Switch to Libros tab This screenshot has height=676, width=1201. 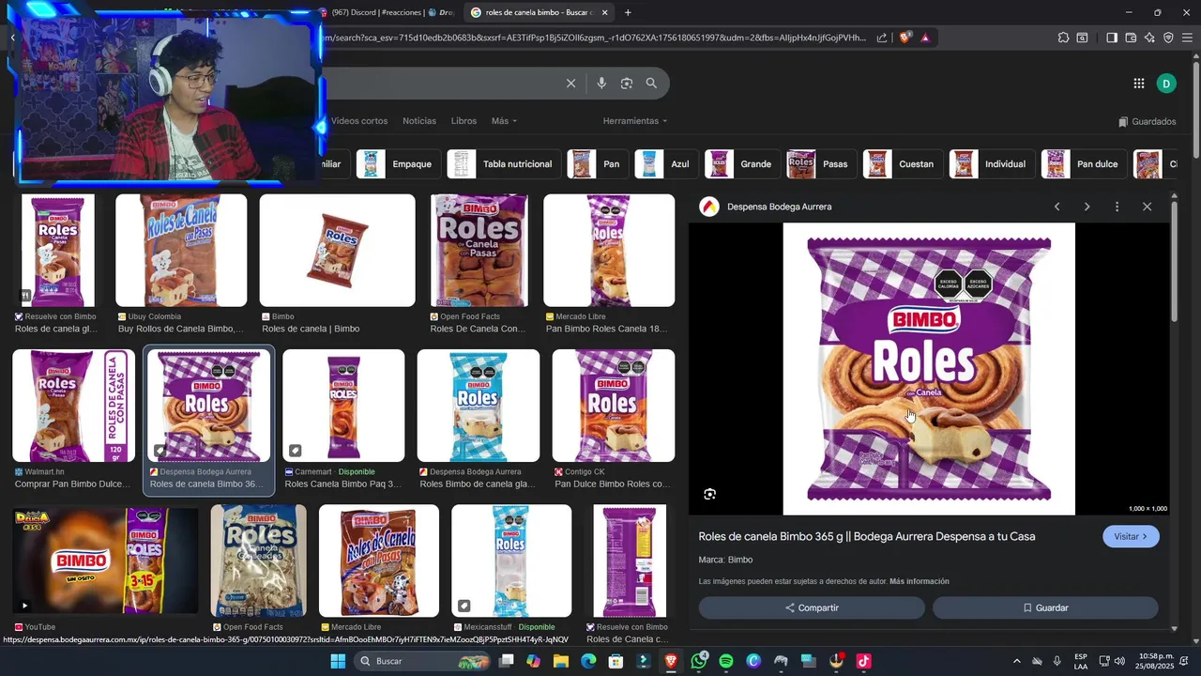pyautogui.click(x=464, y=121)
